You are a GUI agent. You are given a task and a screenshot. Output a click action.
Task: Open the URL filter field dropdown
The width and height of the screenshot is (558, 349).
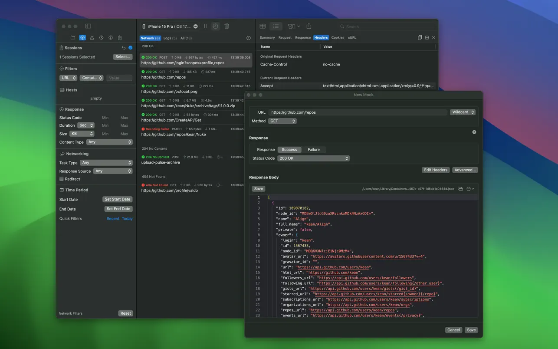click(x=68, y=78)
